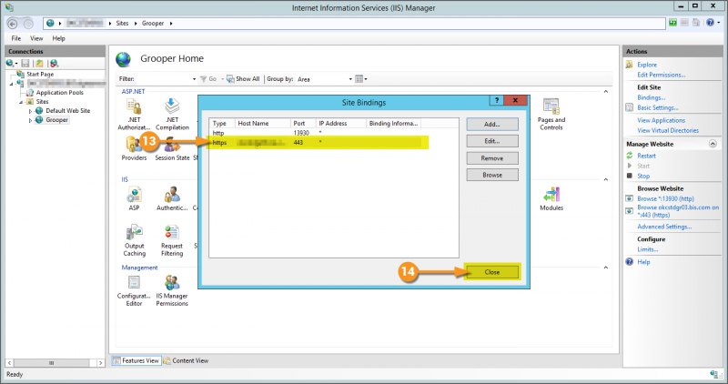Click the Edit... button in Site Bindings
The height and width of the screenshot is (384, 728).
pos(492,141)
